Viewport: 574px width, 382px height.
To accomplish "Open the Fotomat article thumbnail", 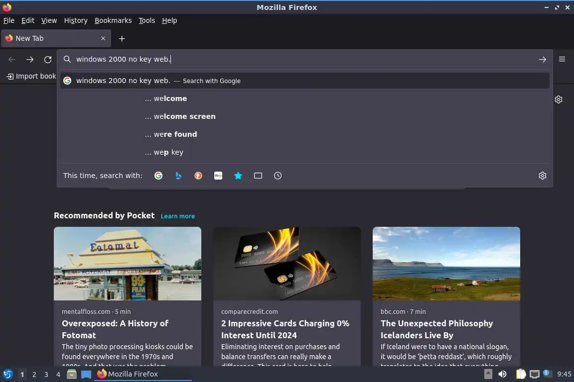I will [x=128, y=264].
